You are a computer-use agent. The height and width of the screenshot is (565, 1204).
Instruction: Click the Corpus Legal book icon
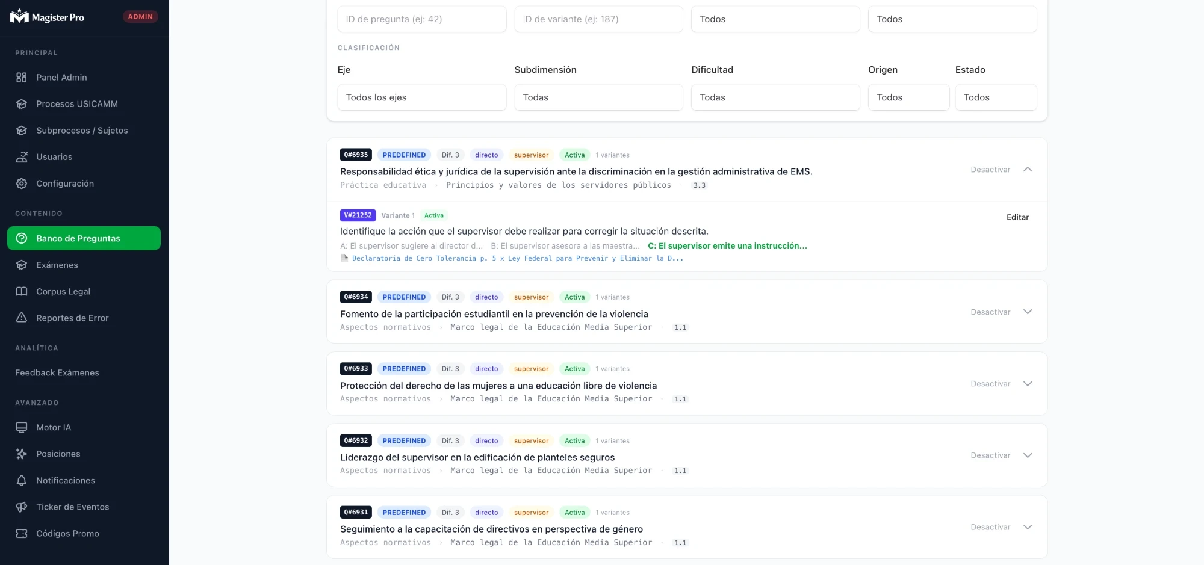point(22,291)
